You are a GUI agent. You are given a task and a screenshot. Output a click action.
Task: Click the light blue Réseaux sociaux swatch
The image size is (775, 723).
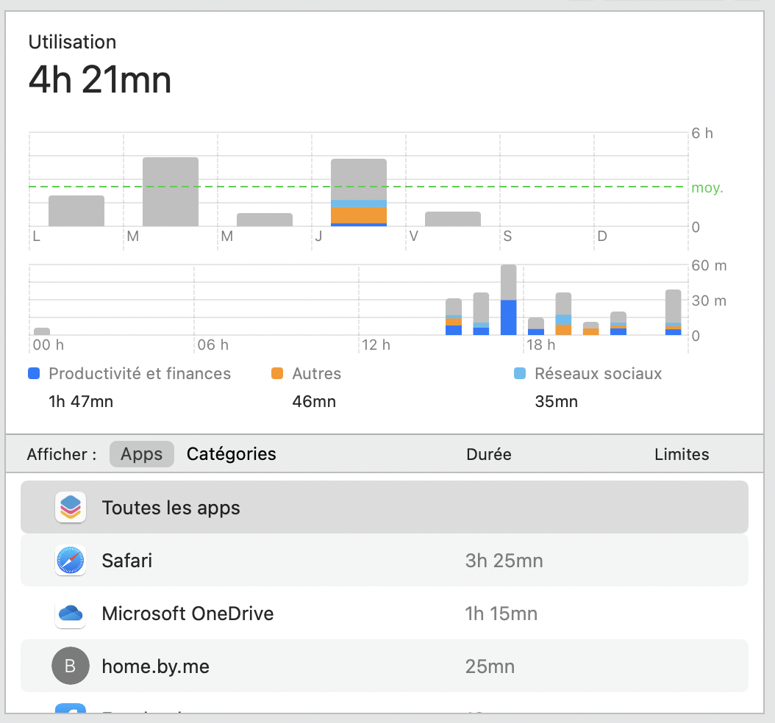pyautogui.click(x=520, y=374)
